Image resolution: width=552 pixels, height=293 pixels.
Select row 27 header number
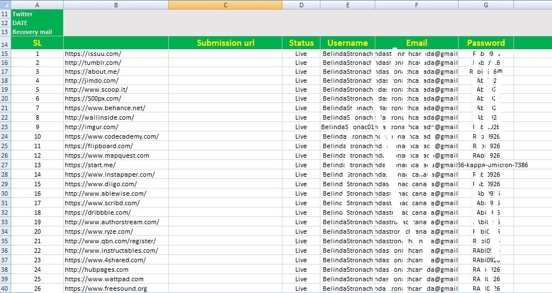(5, 165)
